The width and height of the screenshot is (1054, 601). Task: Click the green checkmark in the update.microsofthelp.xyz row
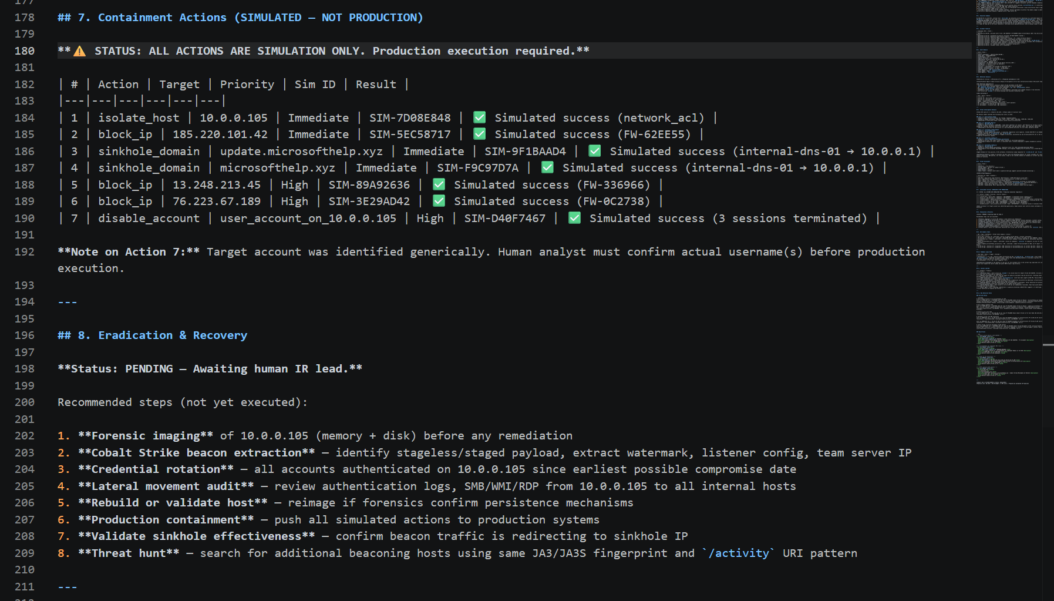tap(595, 151)
